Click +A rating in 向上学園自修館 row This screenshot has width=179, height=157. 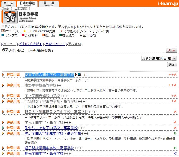[174, 96]
